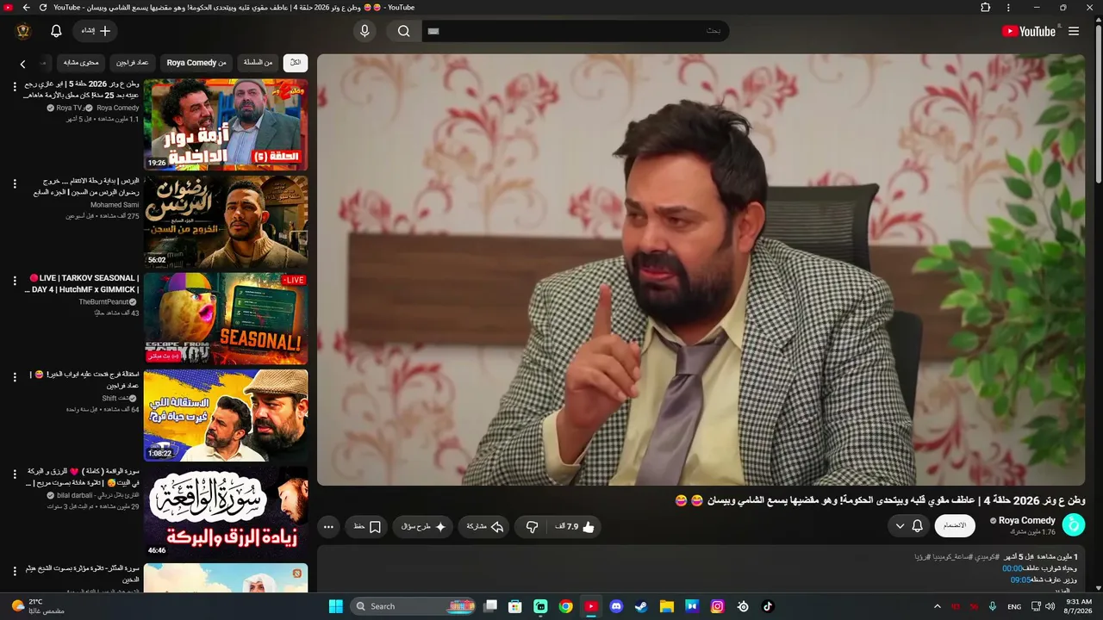Open the Roya Comedy channel avatar
1103x620 pixels.
(x=1073, y=525)
